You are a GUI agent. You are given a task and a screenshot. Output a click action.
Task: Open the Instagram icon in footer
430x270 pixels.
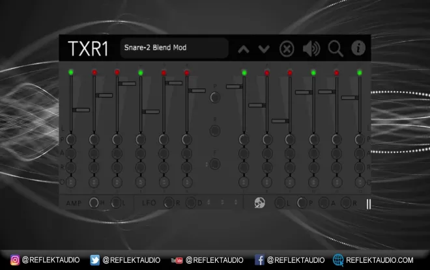pyautogui.click(x=15, y=260)
